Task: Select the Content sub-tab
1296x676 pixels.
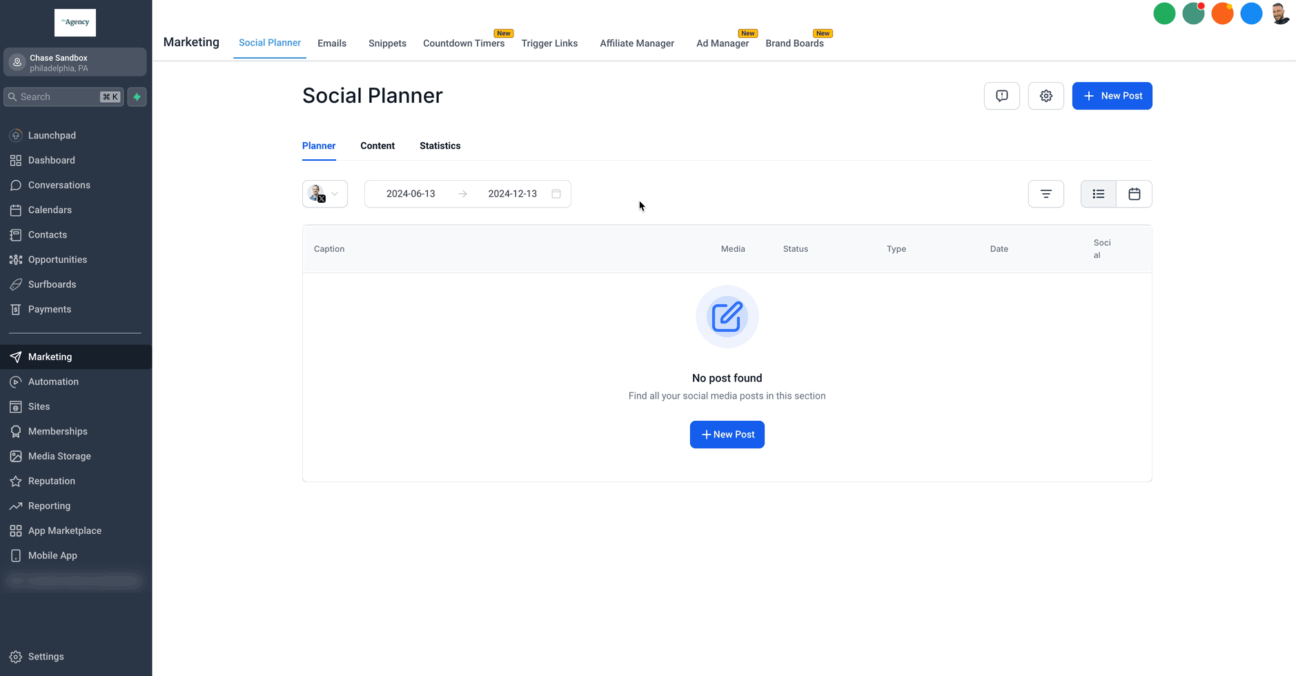Action: (x=377, y=146)
